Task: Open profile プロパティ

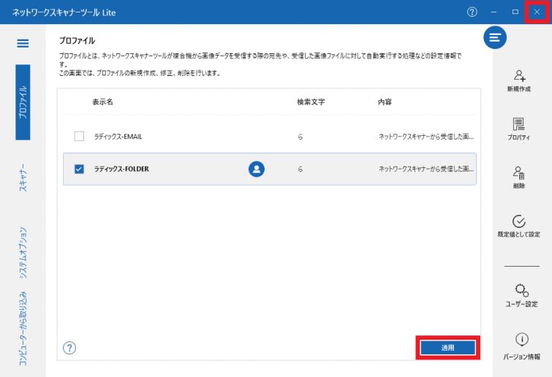Action: (519, 129)
